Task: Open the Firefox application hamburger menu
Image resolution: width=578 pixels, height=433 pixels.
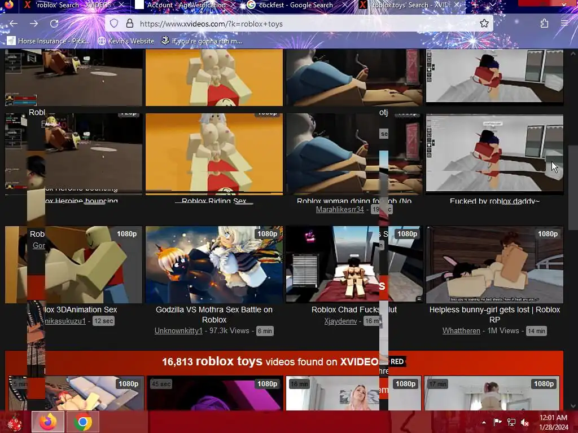Action: pyautogui.click(x=564, y=24)
